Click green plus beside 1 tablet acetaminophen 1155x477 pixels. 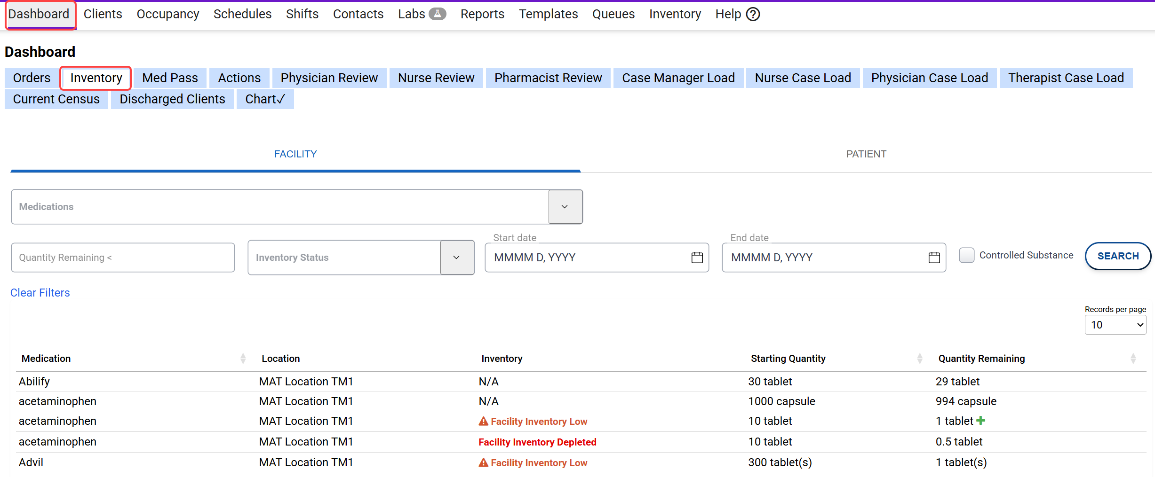(x=981, y=421)
